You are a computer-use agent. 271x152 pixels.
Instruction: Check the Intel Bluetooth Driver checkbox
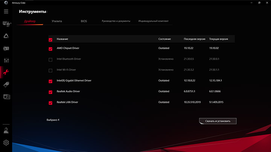coord(50,60)
